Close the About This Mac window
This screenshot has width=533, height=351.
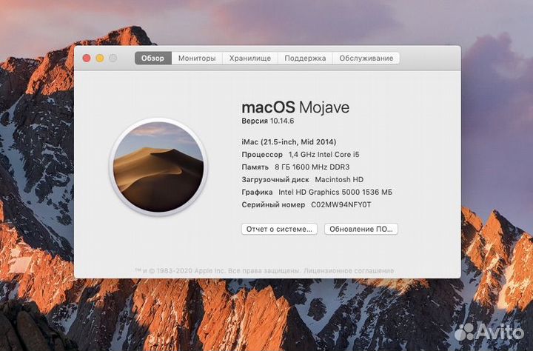point(87,58)
